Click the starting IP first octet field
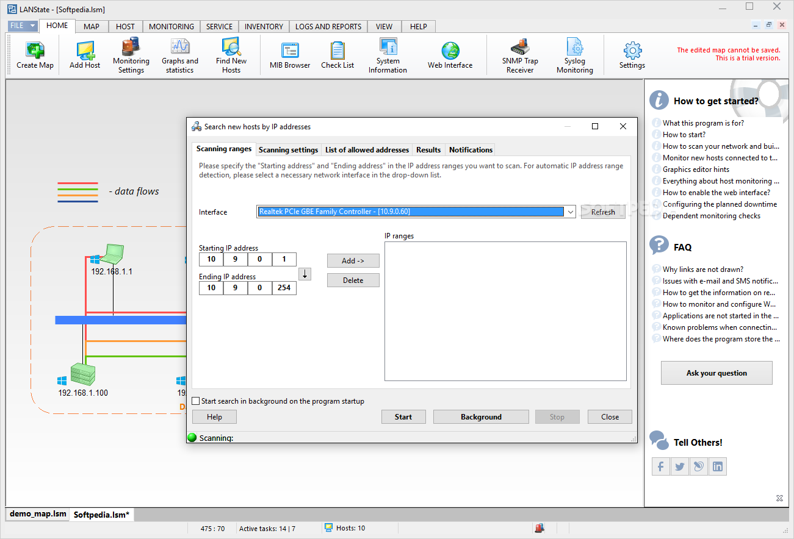Image resolution: width=794 pixels, height=539 pixels. 211,259
